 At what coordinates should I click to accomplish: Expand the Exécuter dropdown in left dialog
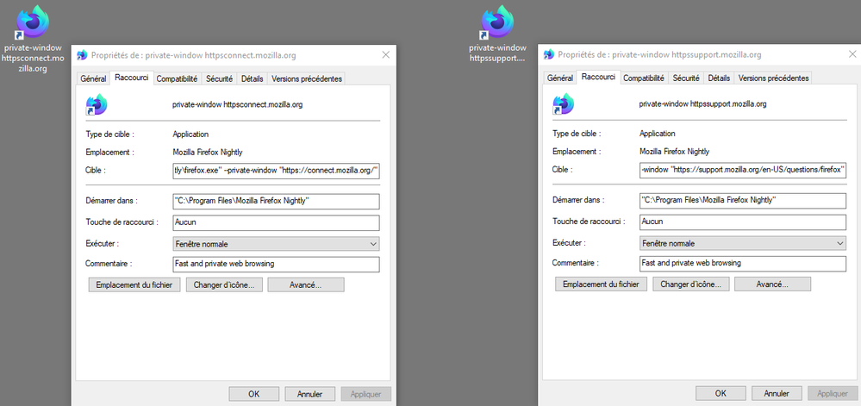point(372,244)
